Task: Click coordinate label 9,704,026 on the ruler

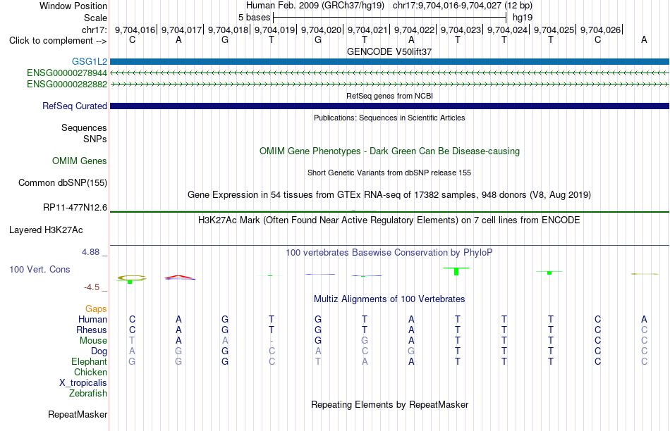Action: (x=600, y=30)
